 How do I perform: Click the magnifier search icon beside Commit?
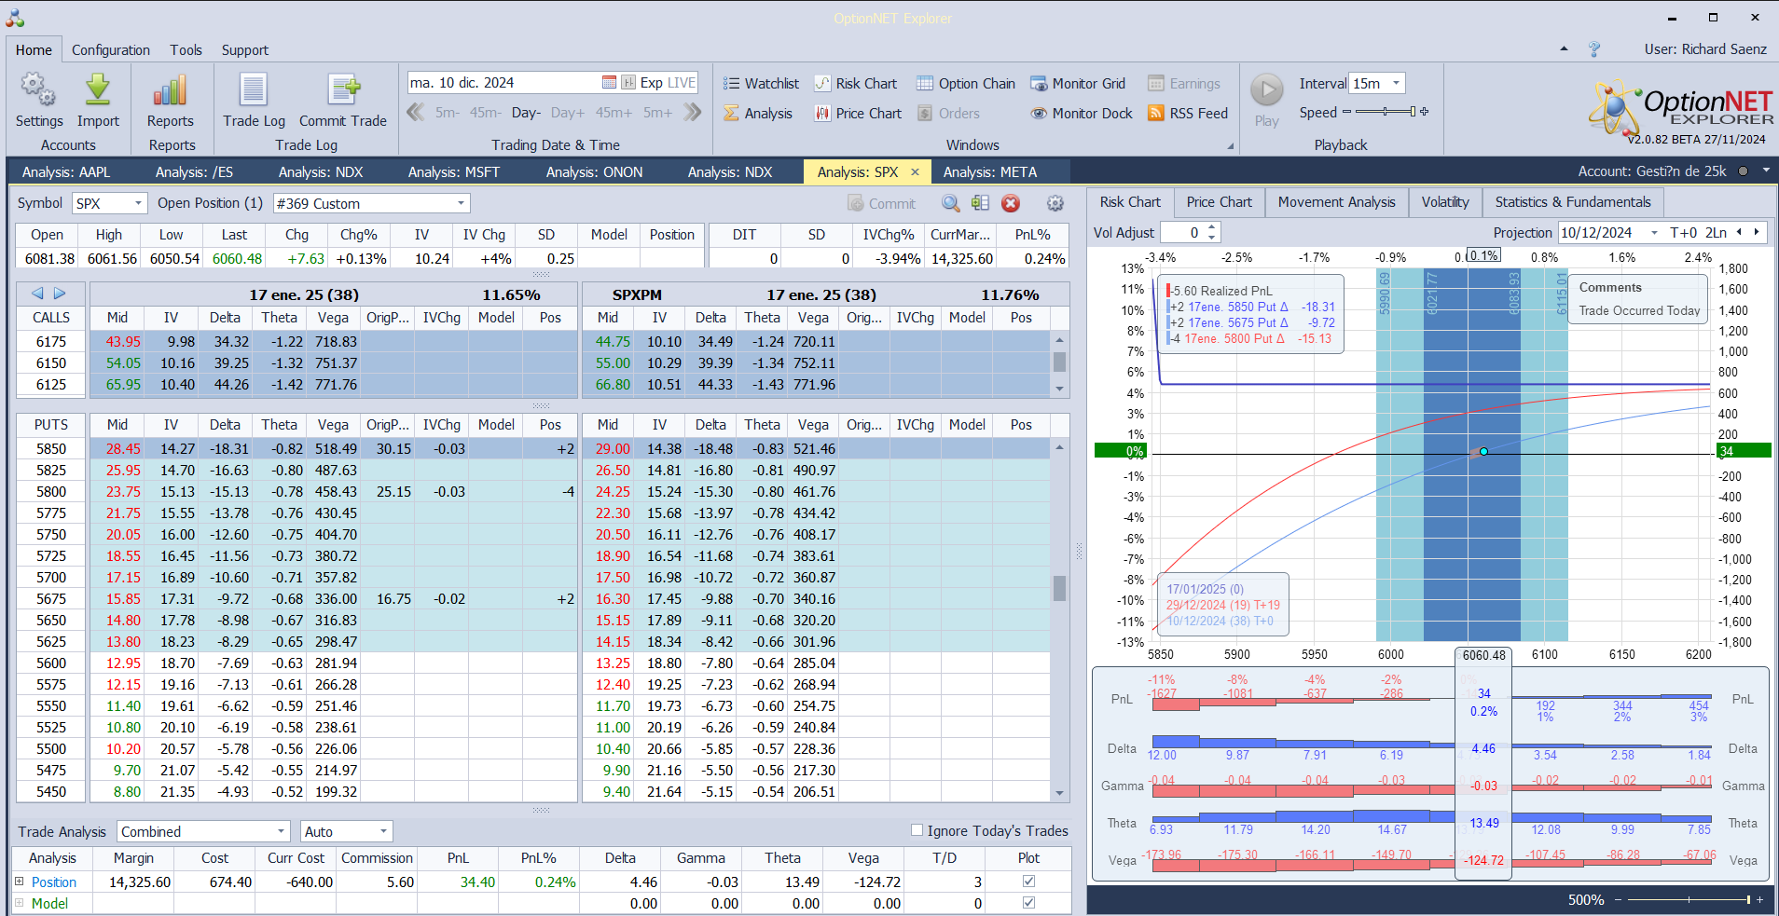pyautogui.click(x=950, y=203)
